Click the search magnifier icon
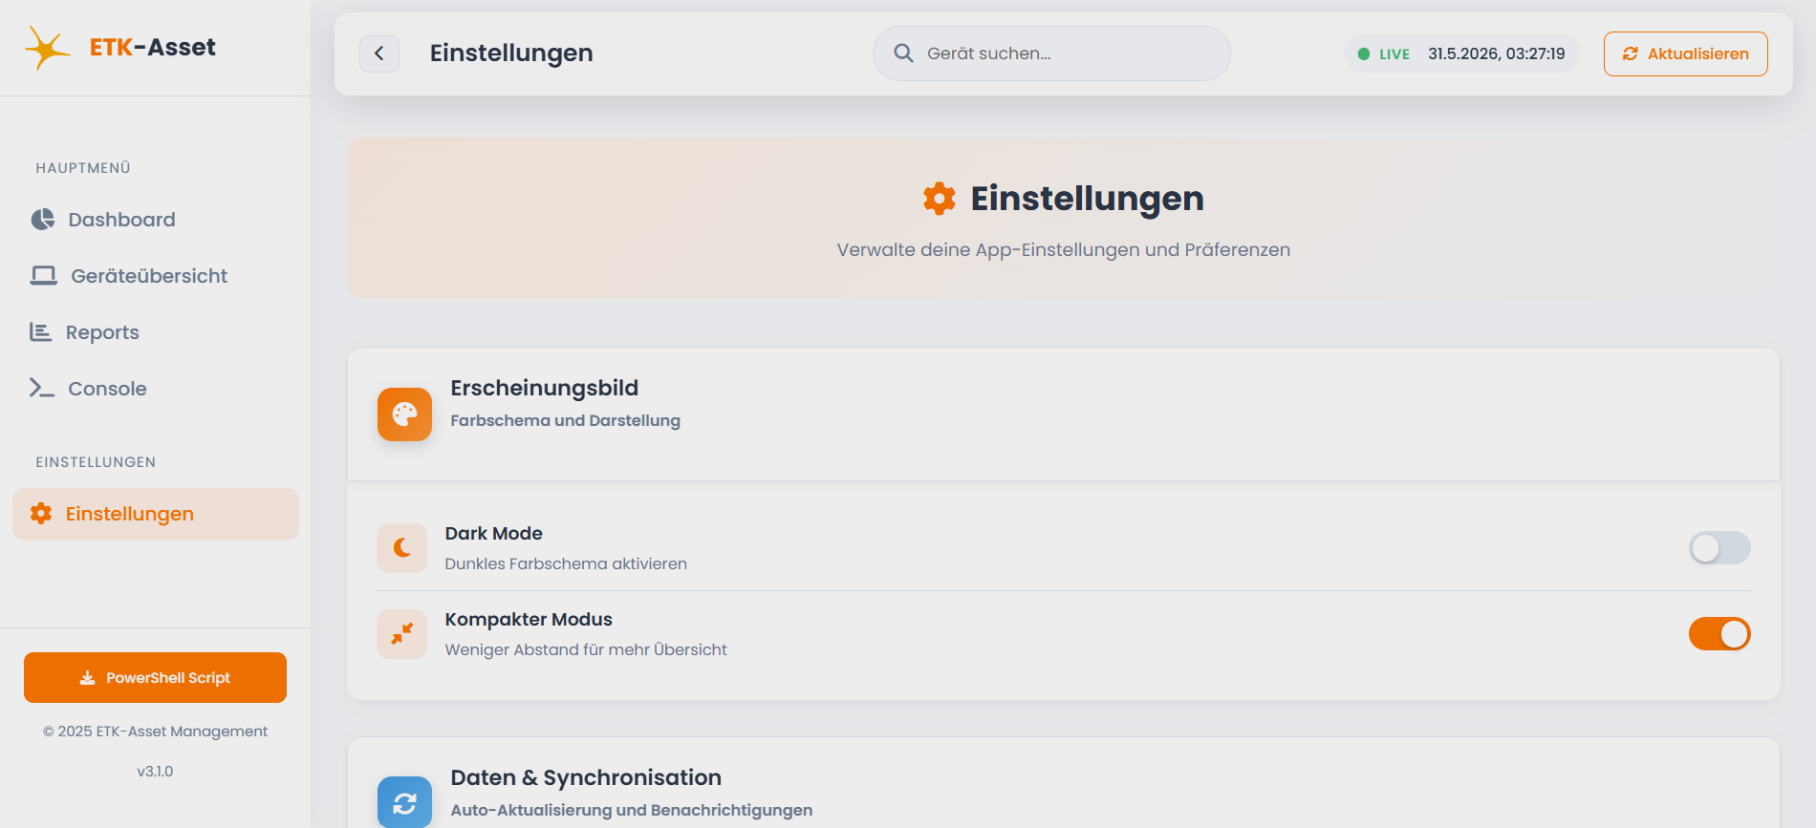 [903, 53]
